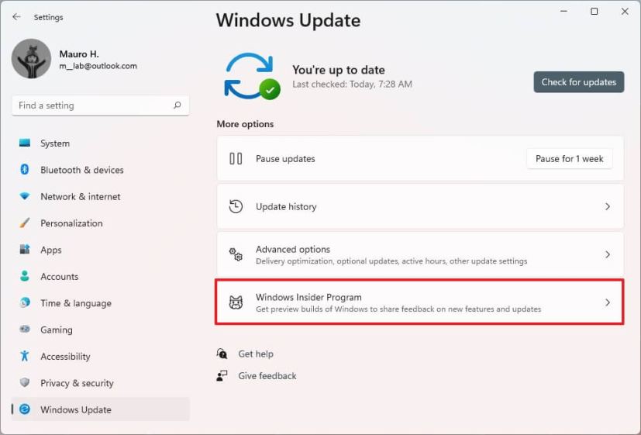This screenshot has height=435, width=641.
Task: Click the back arrow in Settings header
Action: point(16,17)
